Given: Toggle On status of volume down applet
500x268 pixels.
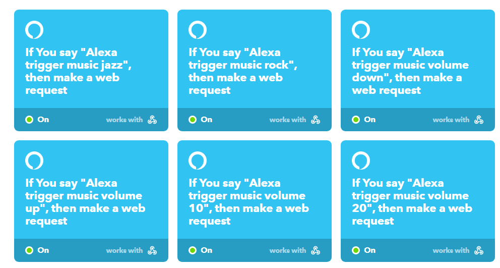Looking at the screenshot, I should tap(363, 120).
